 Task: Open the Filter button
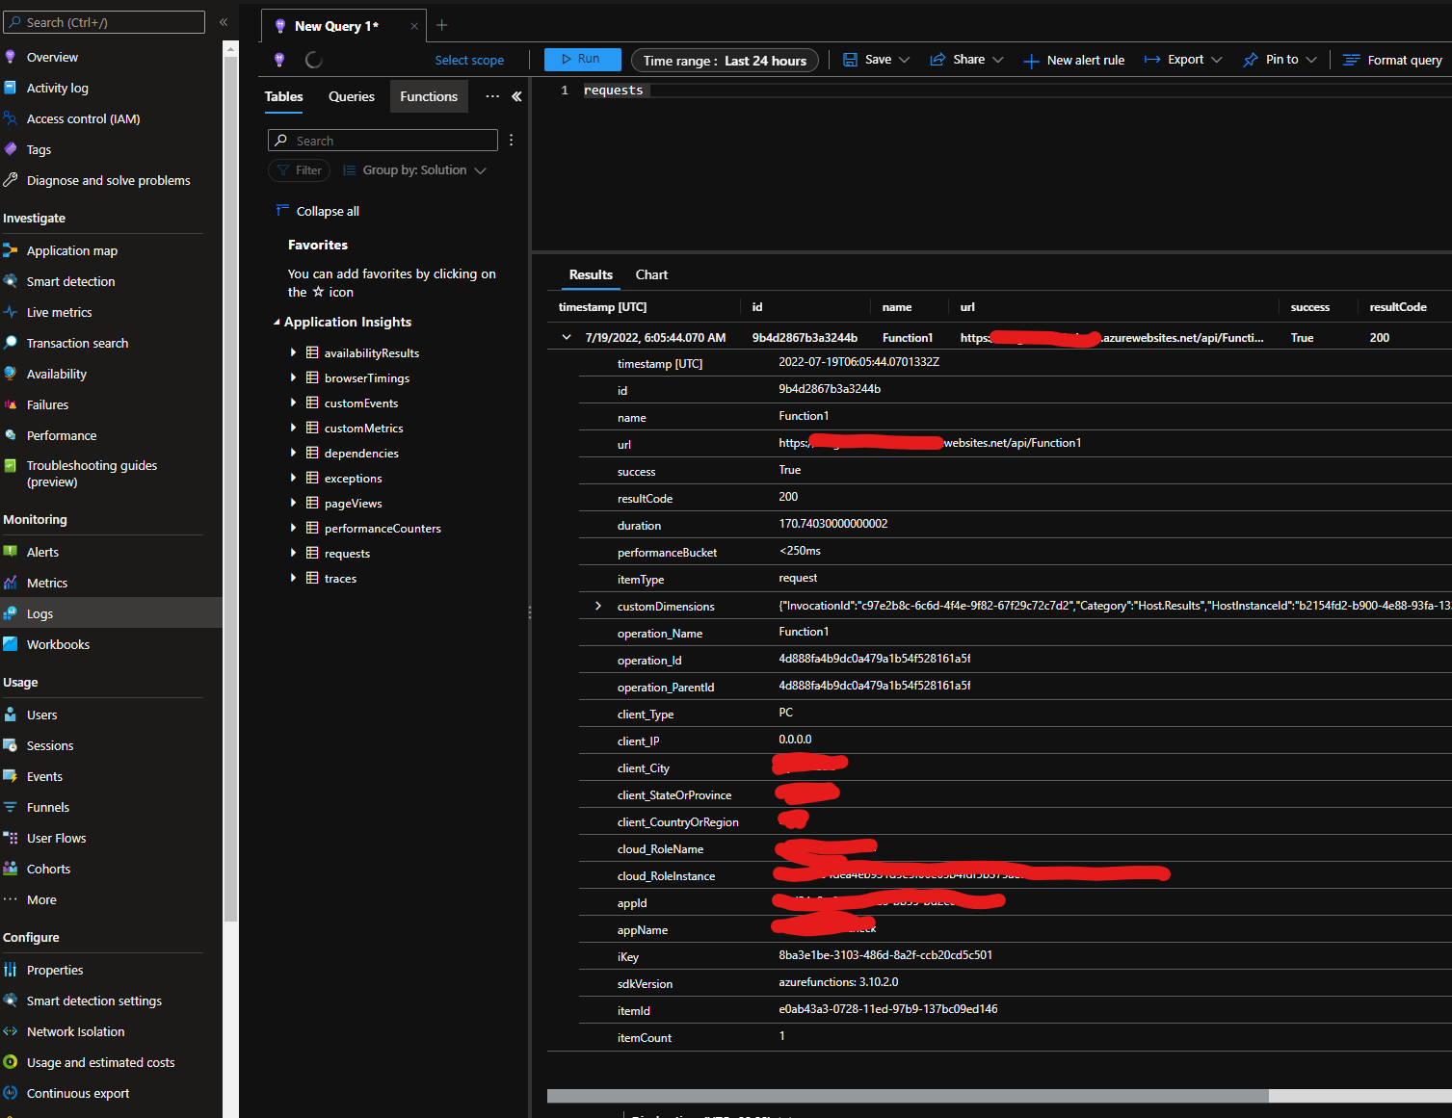[300, 170]
